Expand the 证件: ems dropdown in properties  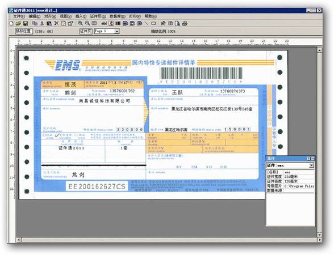pos(311,165)
